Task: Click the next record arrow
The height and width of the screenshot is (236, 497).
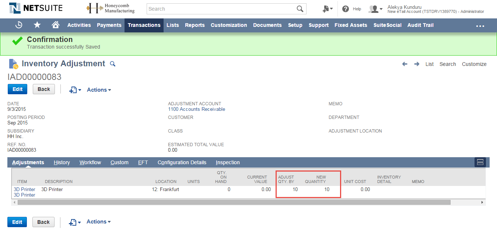Action: (416, 64)
